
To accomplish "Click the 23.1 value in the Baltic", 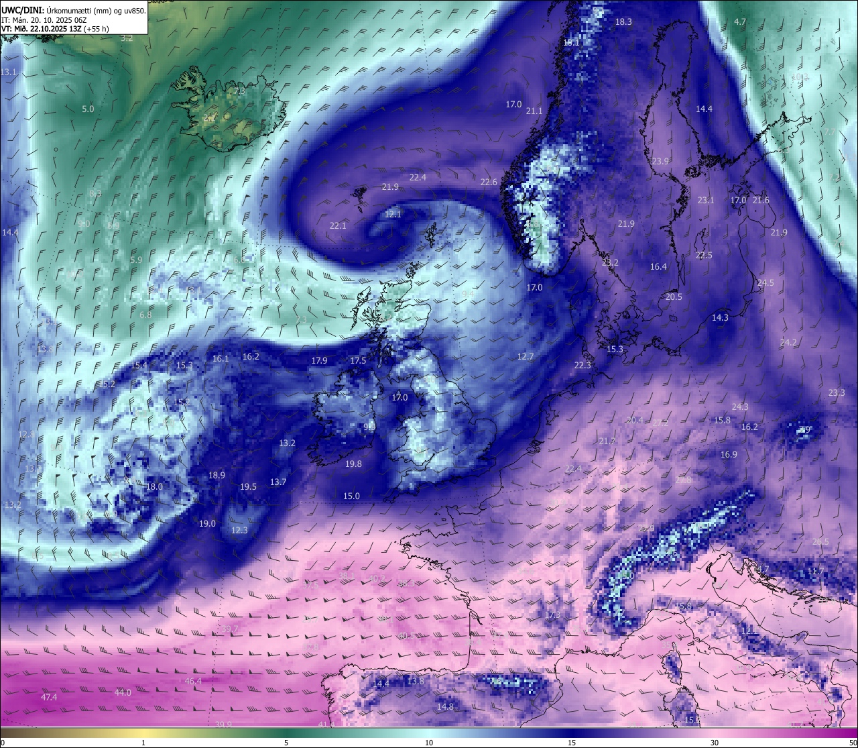I will (x=706, y=201).
